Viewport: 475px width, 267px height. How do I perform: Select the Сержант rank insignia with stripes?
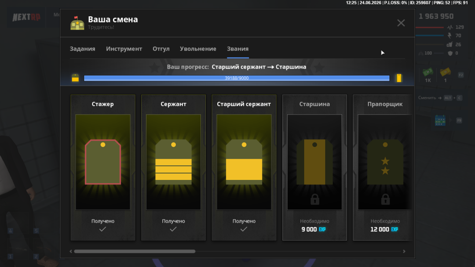(x=173, y=162)
